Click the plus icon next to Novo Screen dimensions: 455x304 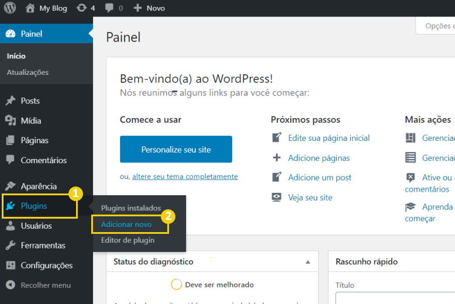coord(137,8)
